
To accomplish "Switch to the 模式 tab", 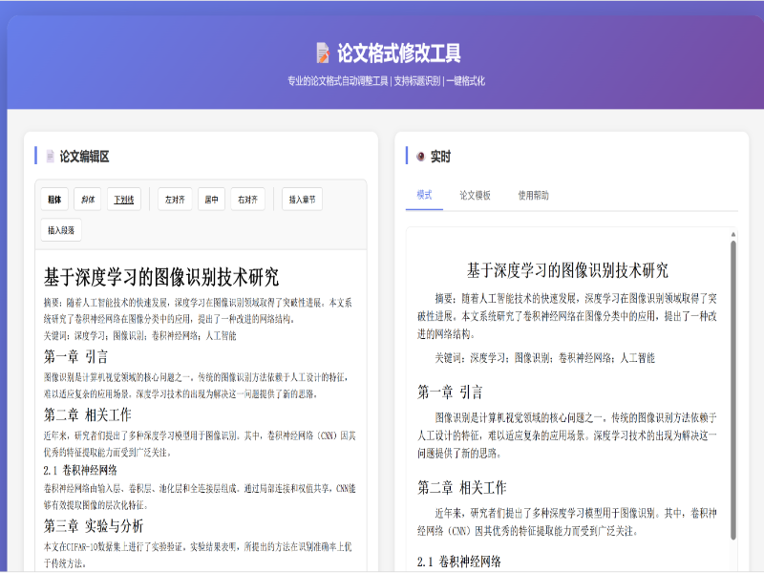I will (x=424, y=196).
